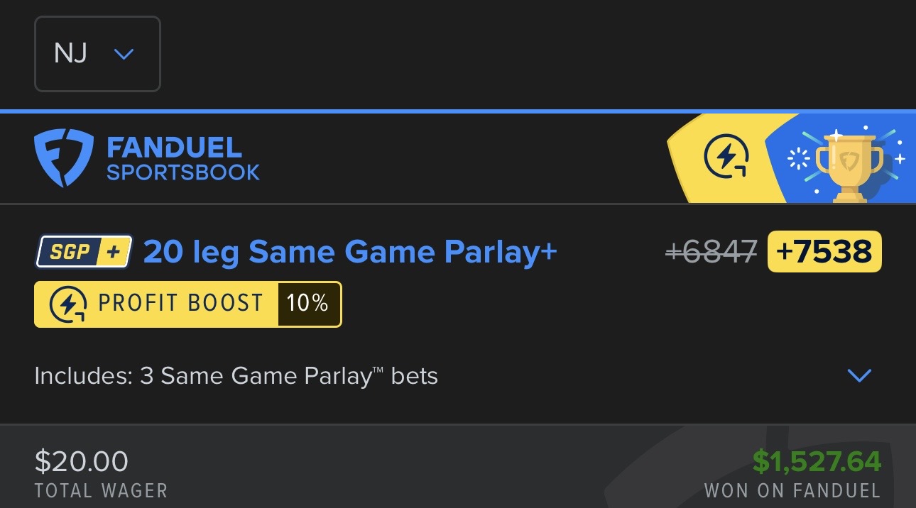
Task: Click the lightning icon in the Profit Boost badge
Action: click(x=68, y=304)
